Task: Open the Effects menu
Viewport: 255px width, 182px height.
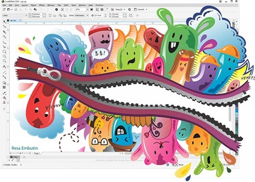Action: coord(42,5)
